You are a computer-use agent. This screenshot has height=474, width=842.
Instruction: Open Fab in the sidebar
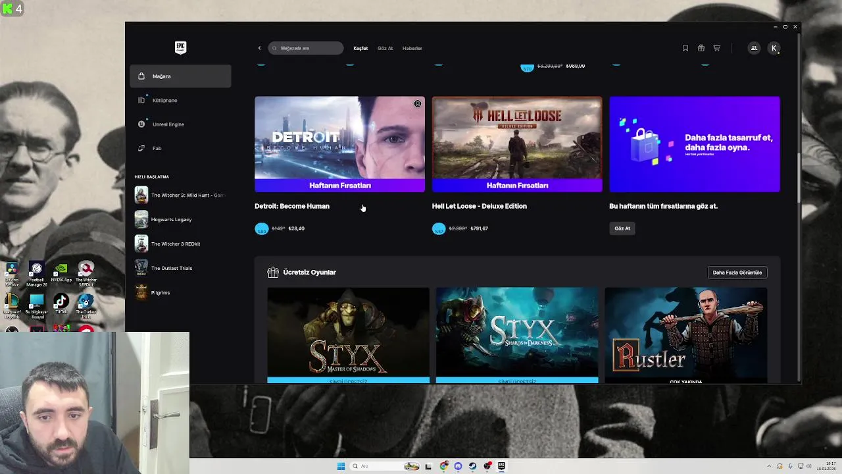click(x=180, y=148)
